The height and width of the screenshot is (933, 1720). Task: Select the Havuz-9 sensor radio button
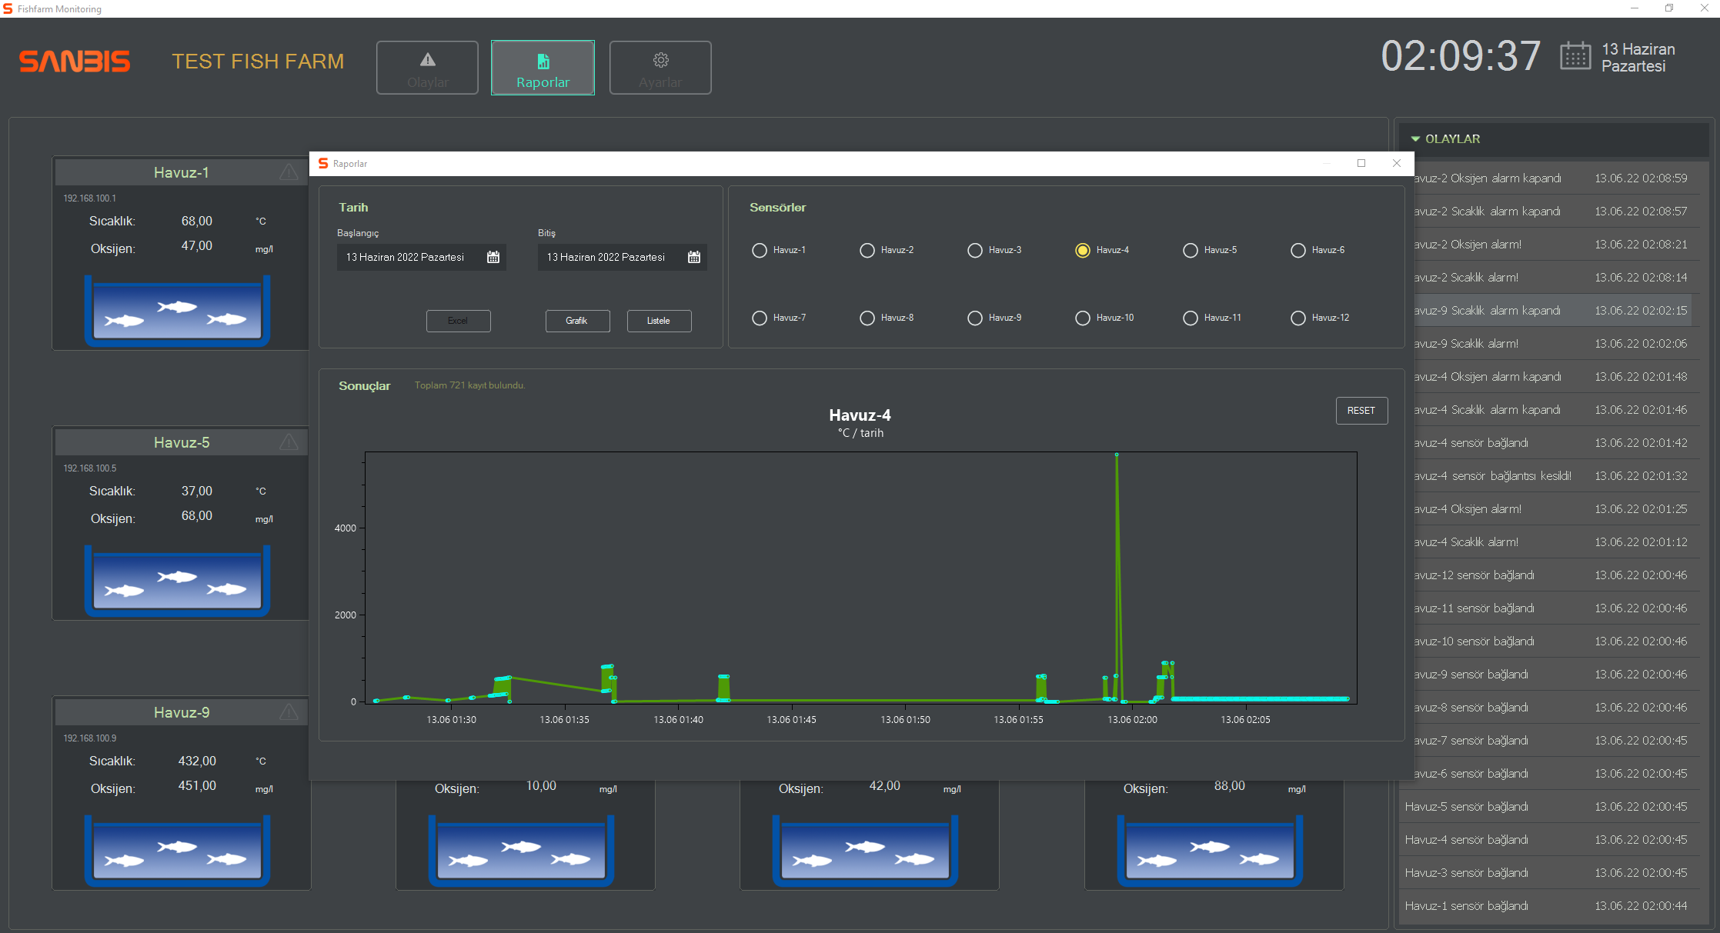coord(975,318)
